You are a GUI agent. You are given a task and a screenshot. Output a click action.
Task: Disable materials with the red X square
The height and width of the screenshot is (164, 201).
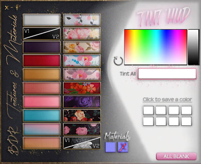[x=123, y=147]
